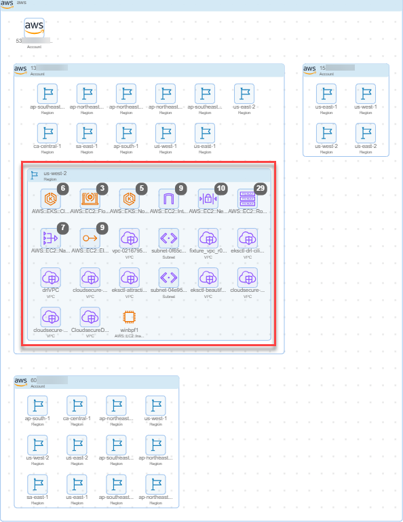Select the vpc-0216795... VPC icon
This screenshot has height=522, width=403.
[x=129, y=238]
